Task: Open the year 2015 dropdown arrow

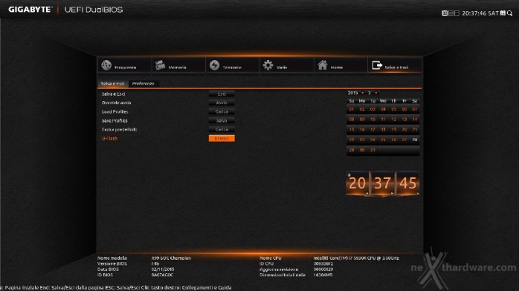Action: click(x=362, y=93)
